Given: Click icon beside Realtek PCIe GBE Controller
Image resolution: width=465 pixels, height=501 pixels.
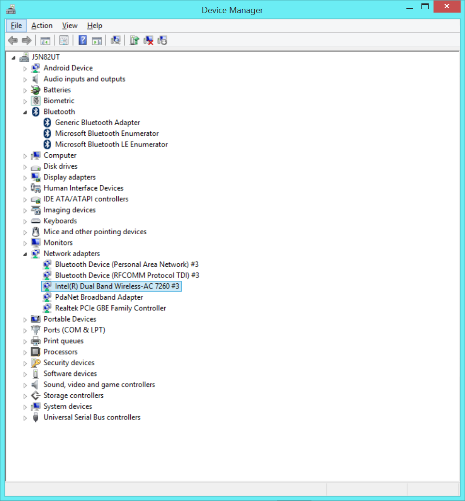Looking at the screenshot, I should [47, 308].
